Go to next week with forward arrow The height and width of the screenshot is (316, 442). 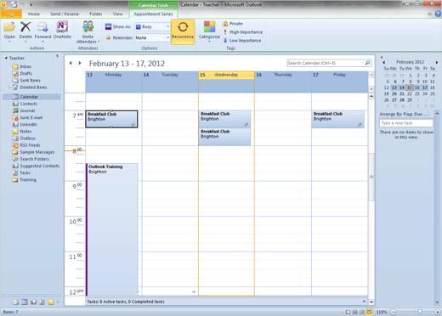point(80,63)
